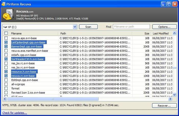
Task: Click the drive icon in XP (C:) selector
Action: tap(5, 27)
